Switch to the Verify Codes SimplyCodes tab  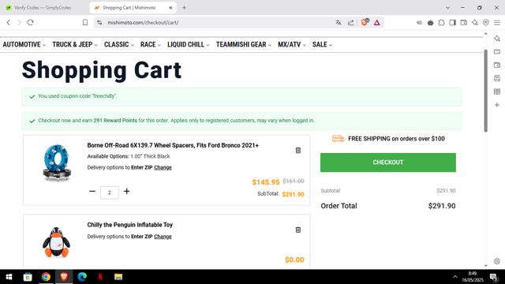(x=43, y=7)
